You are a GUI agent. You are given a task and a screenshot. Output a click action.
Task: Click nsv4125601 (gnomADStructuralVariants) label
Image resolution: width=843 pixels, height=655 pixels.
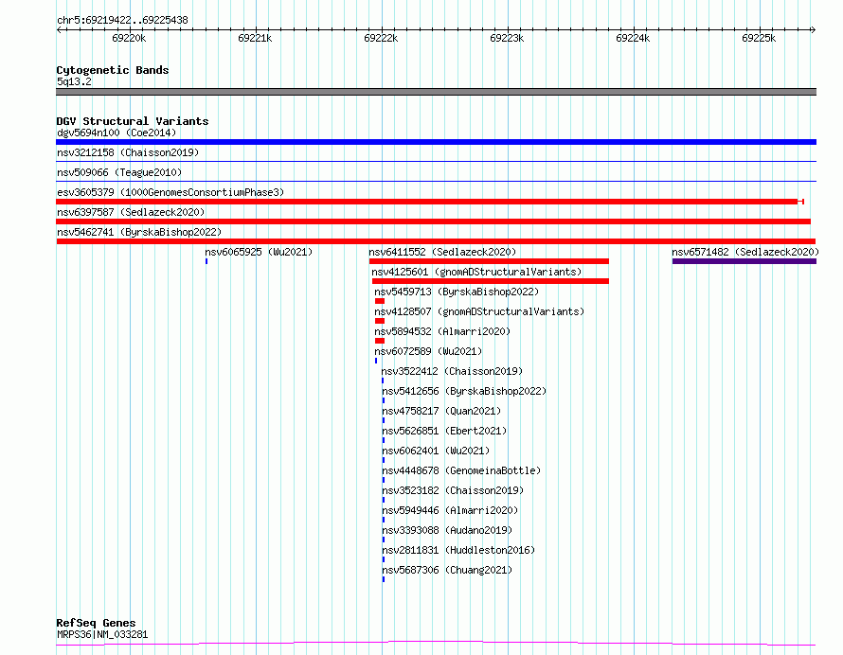point(476,272)
